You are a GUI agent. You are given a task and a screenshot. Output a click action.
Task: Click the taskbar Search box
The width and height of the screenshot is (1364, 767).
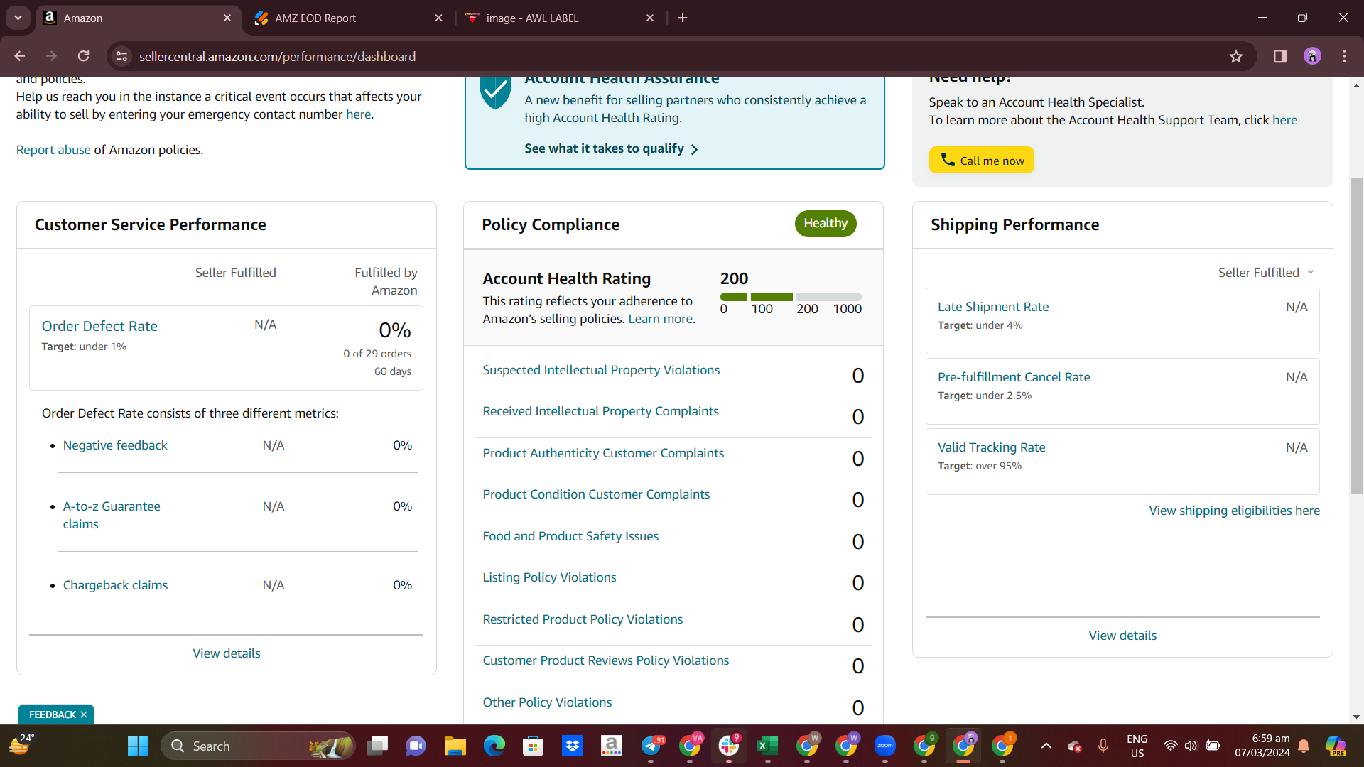point(259,746)
